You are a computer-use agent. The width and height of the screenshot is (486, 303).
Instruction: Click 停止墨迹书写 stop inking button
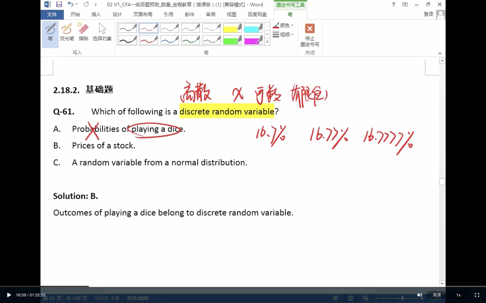pyautogui.click(x=310, y=35)
